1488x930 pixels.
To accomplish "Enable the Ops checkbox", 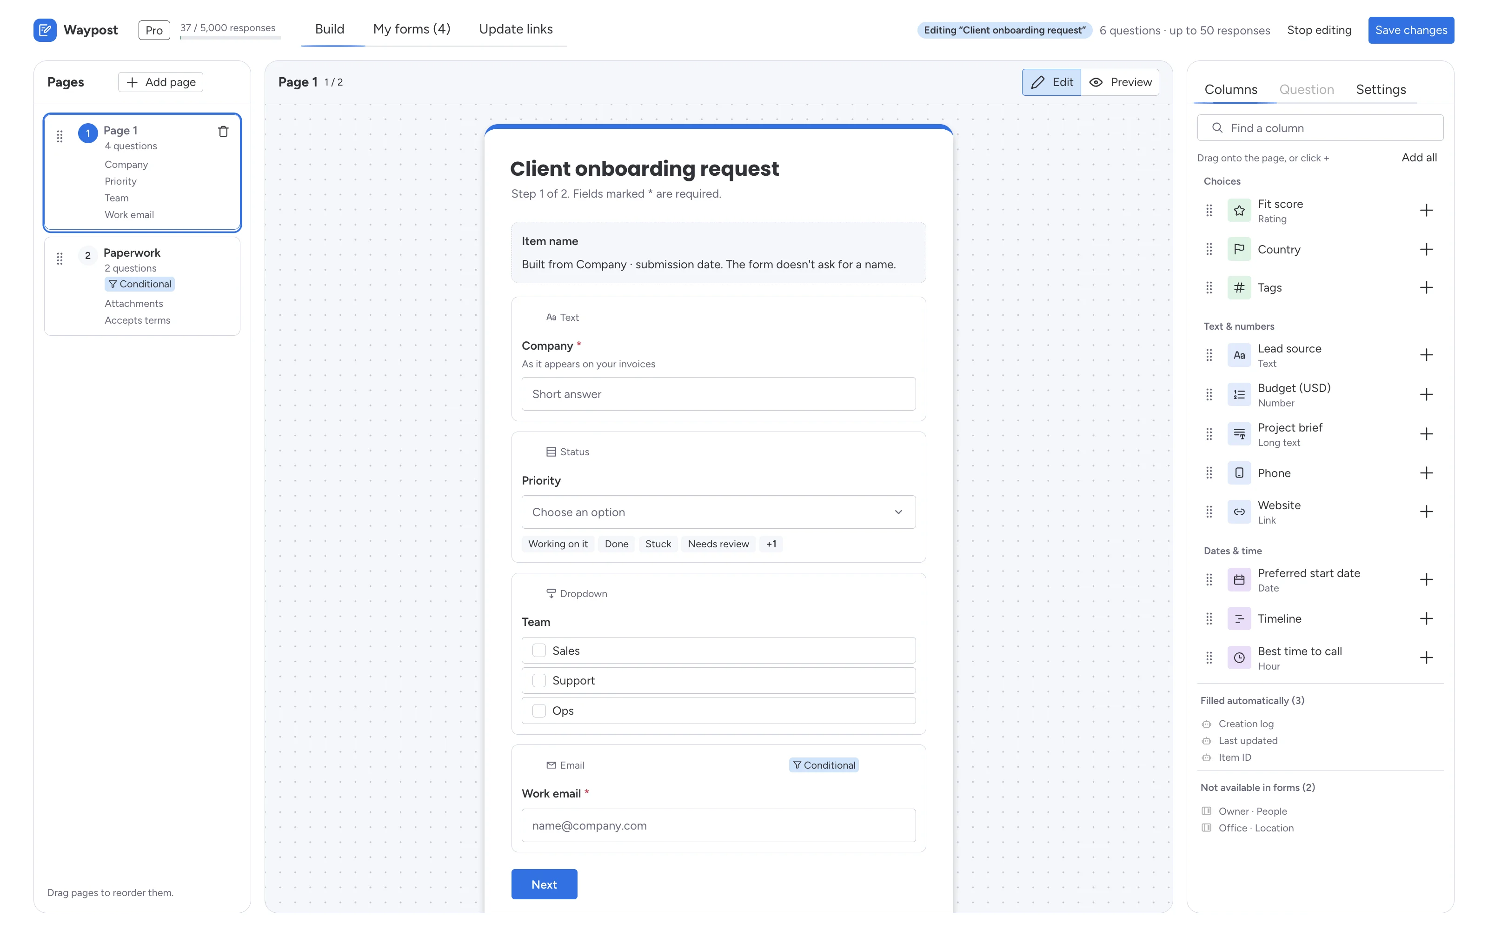I will pyautogui.click(x=538, y=711).
